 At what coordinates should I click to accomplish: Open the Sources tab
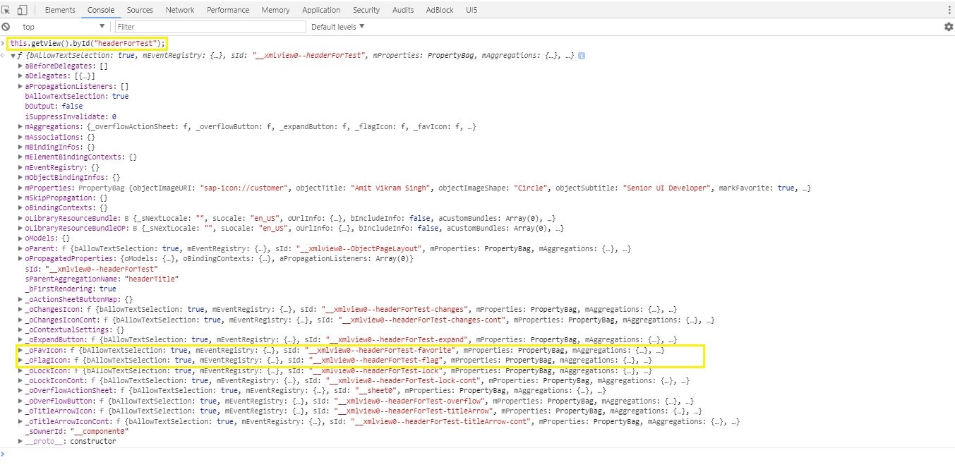140,10
